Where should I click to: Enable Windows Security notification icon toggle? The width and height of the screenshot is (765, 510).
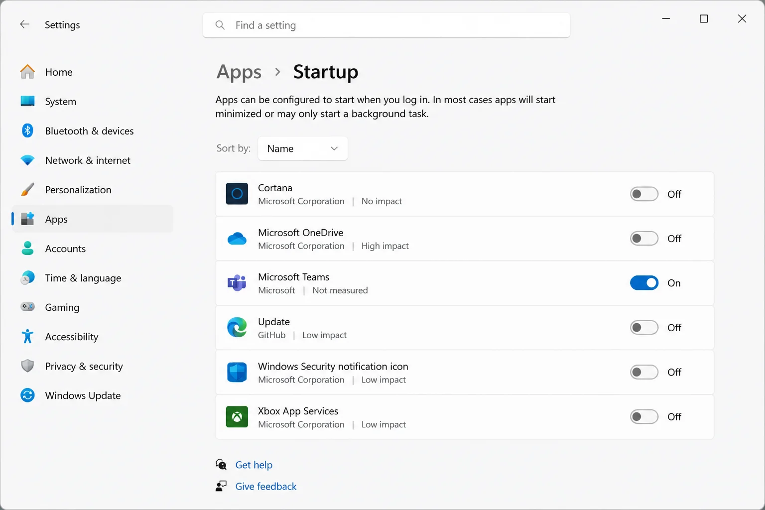click(x=644, y=372)
